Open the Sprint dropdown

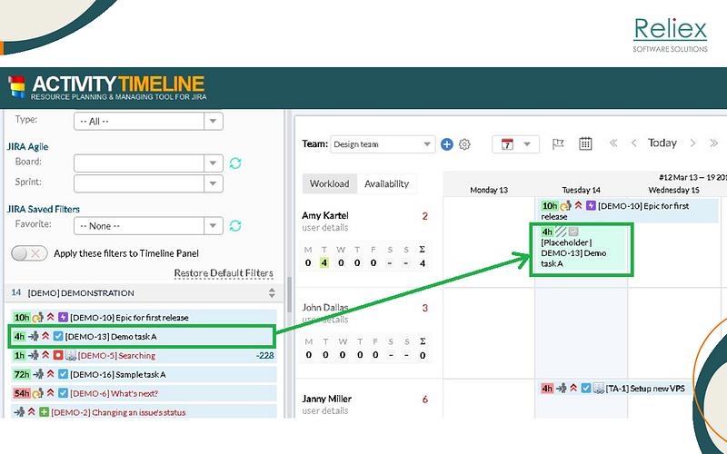click(148, 183)
